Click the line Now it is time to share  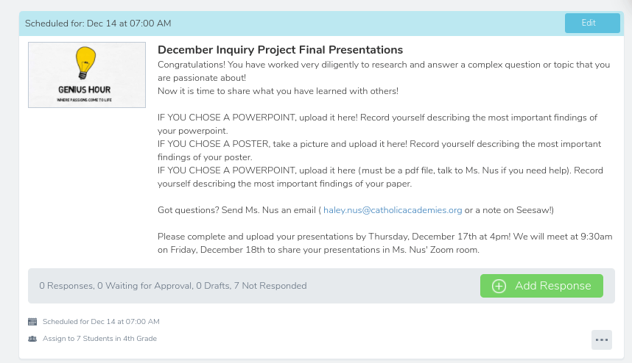click(x=278, y=91)
